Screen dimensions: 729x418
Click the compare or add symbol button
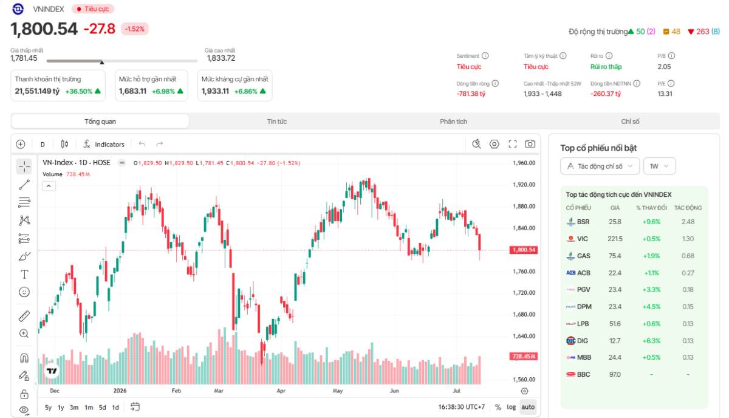21,144
